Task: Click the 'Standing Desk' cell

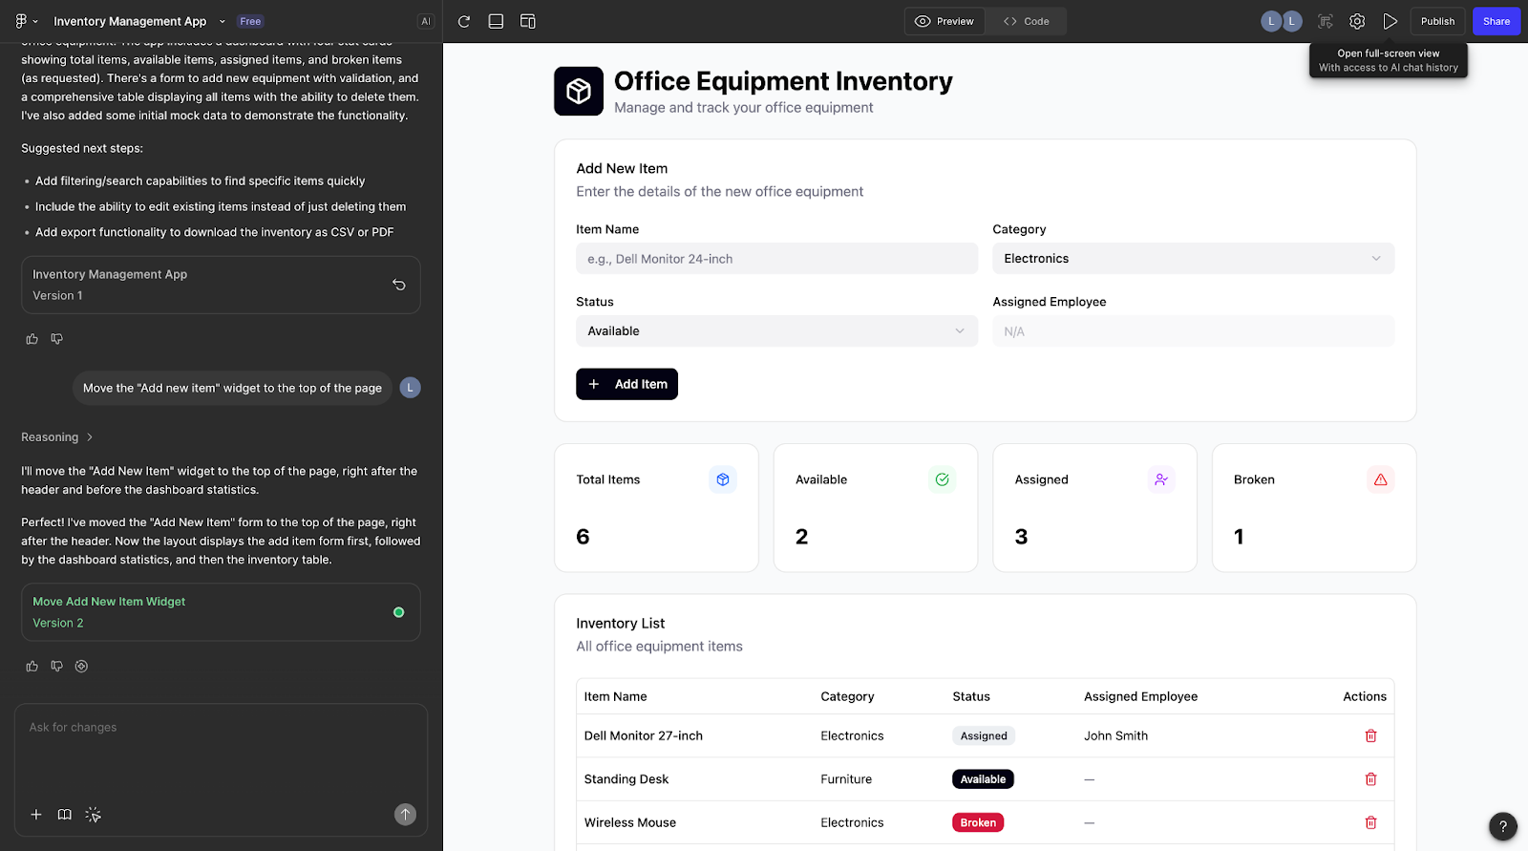Action: pos(626,779)
